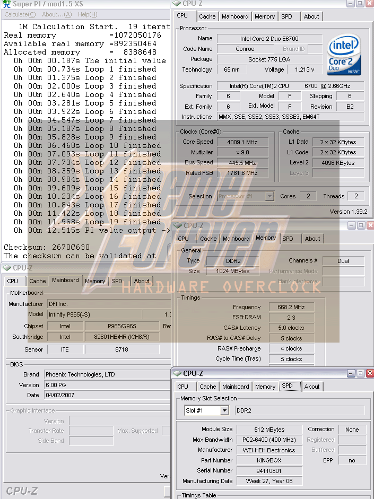The height and width of the screenshot is (499, 374).
Task: Switch to Cache tab in the Processor window
Action: 207,16
